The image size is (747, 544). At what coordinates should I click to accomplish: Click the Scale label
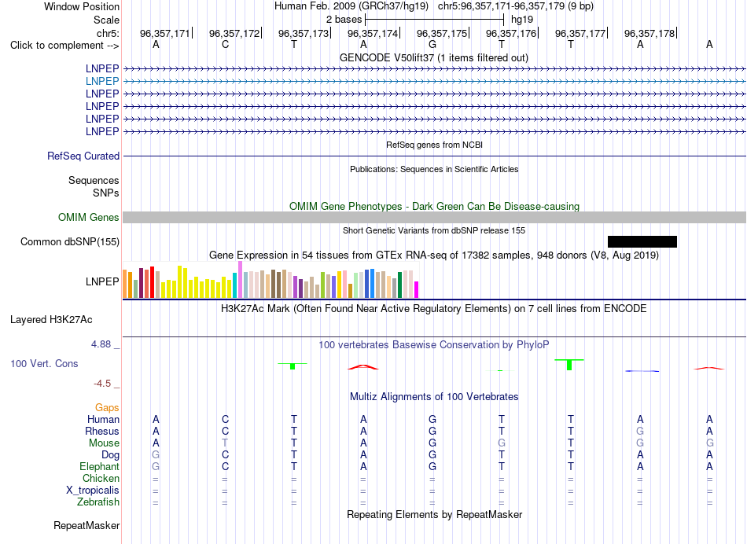tap(106, 20)
